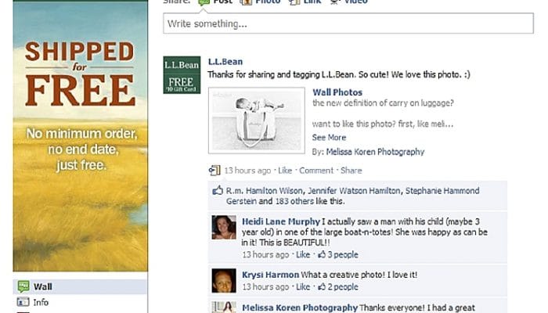The height and width of the screenshot is (313, 548).
Task: Show the 183 others who like this
Action: [x=294, y=201]
